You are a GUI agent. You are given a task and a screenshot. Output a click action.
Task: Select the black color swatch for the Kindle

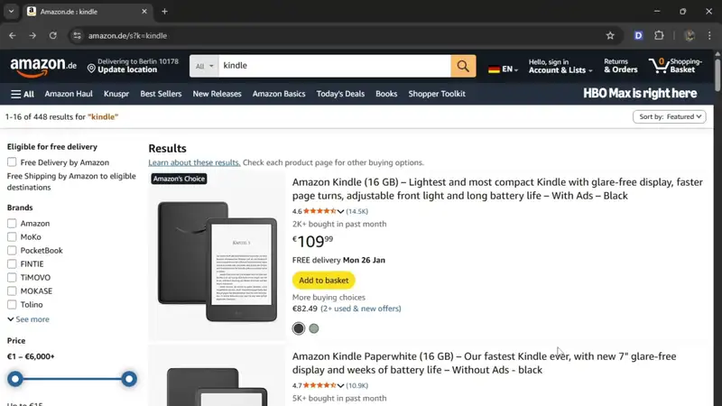[x=299, y=328]
